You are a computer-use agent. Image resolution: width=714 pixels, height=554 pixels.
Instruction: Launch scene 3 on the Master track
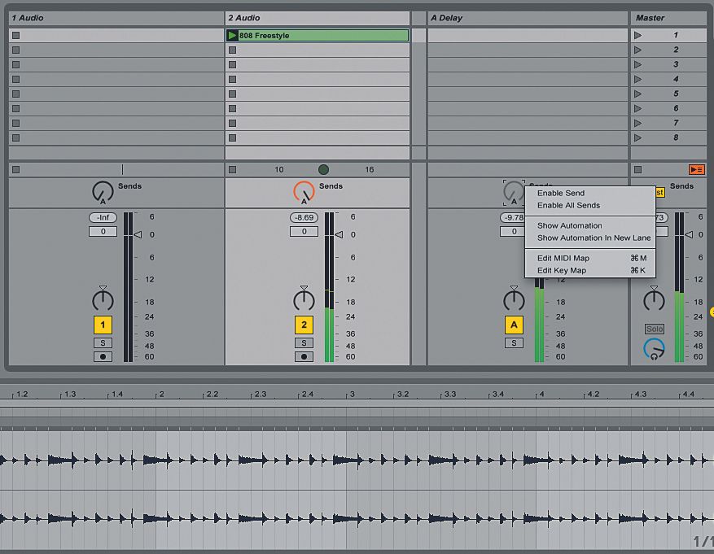(640, 64)
